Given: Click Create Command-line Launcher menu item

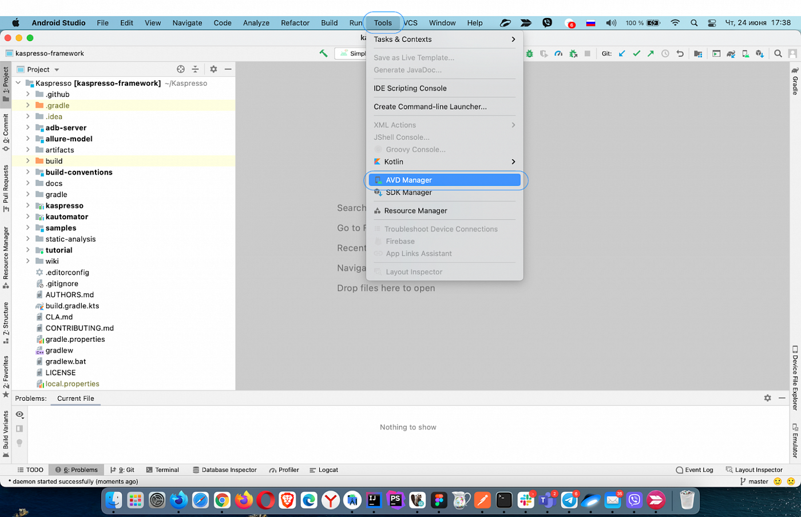Looking at the screenshot, I should [x=445, y=106].
